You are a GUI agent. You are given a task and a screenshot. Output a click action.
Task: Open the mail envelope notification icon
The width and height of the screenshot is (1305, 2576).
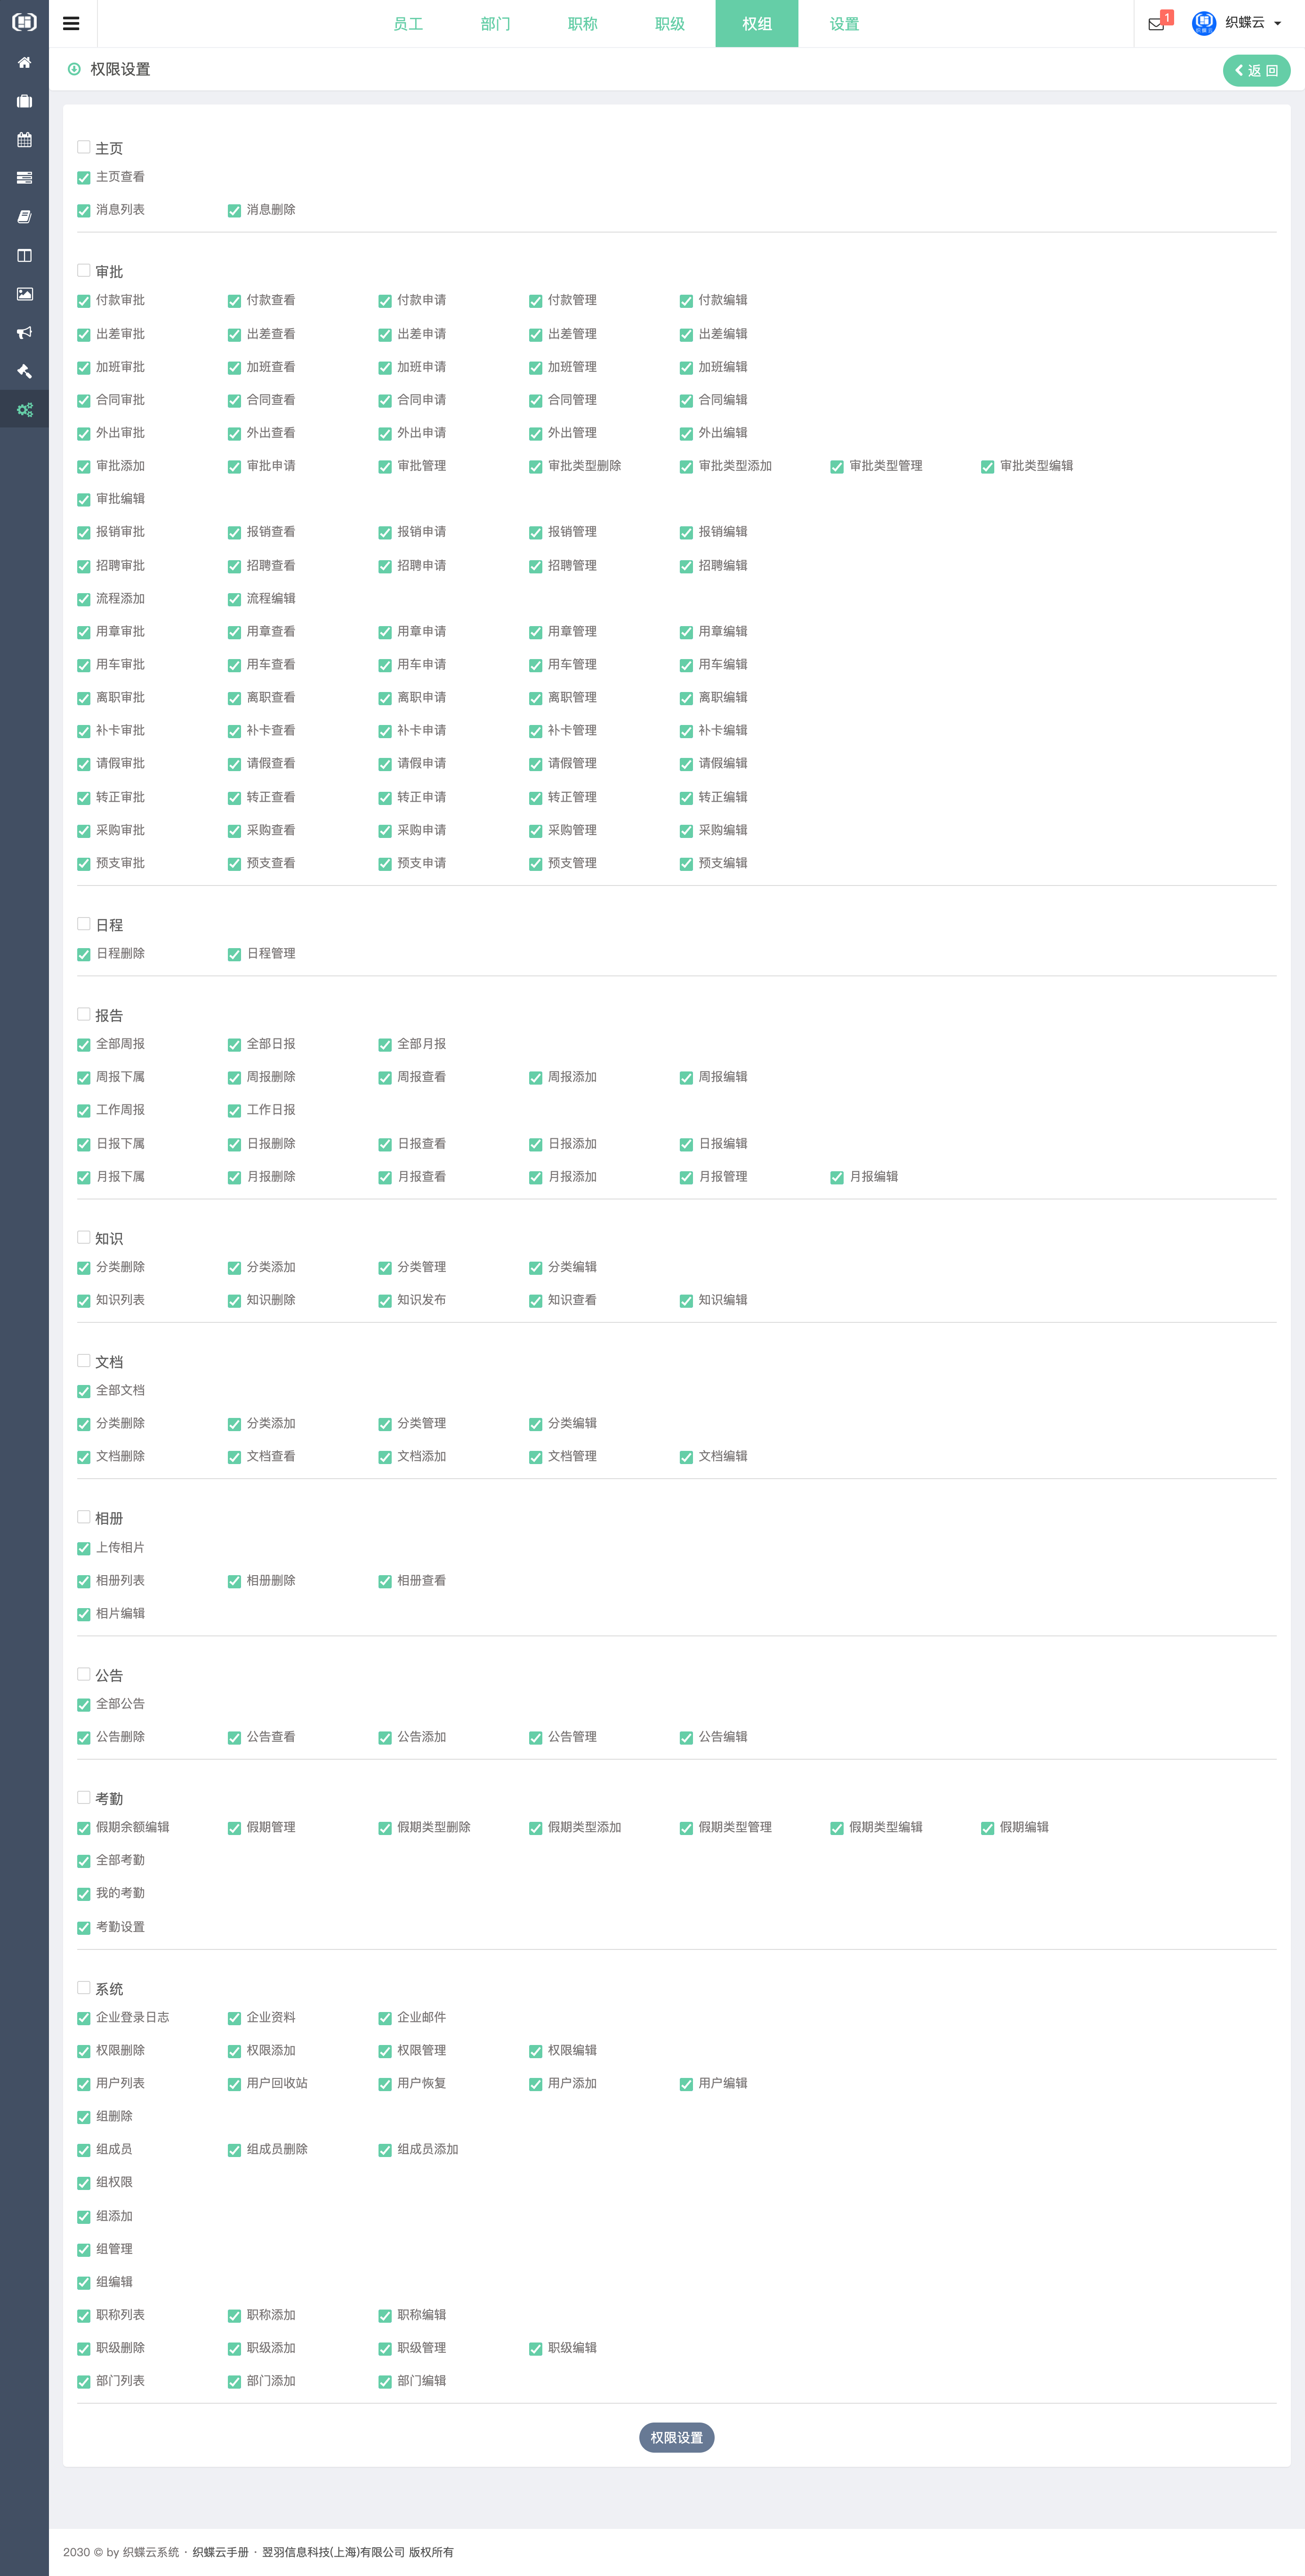(1156, 24)
